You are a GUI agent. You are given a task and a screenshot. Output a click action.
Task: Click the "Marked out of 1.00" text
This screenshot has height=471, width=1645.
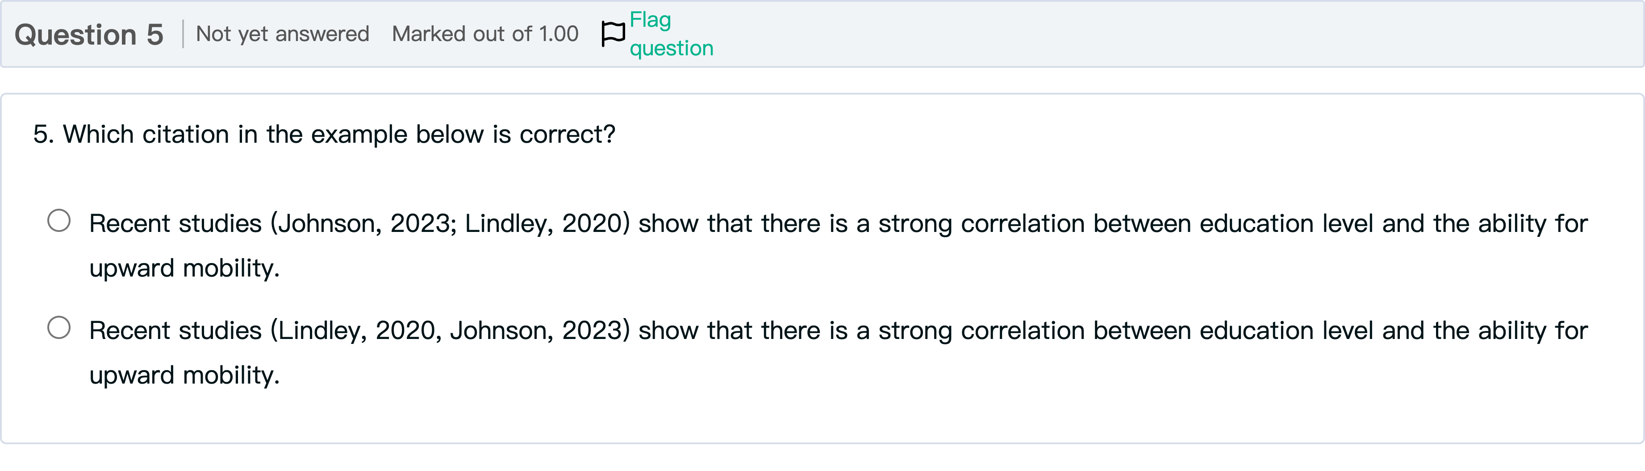tap(484, 34)
